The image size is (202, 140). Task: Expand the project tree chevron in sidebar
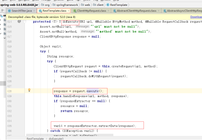click(x=5, y=38)
